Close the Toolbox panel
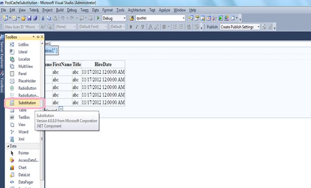This screenshot has height=188, width=311. click(42, 37)
